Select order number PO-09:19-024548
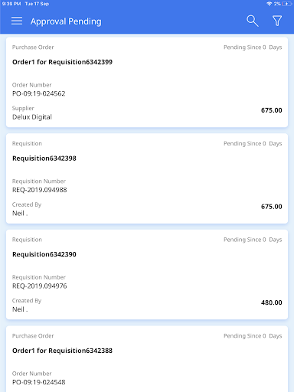The image size is (294, 392). pyautogui.click(x=39, y=382)
